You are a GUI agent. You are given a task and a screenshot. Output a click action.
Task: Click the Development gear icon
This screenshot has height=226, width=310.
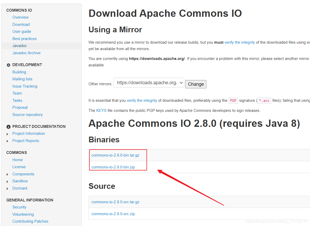9,65
